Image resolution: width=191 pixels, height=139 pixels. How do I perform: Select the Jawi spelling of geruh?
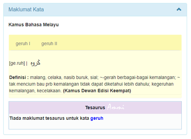[36, 63]
